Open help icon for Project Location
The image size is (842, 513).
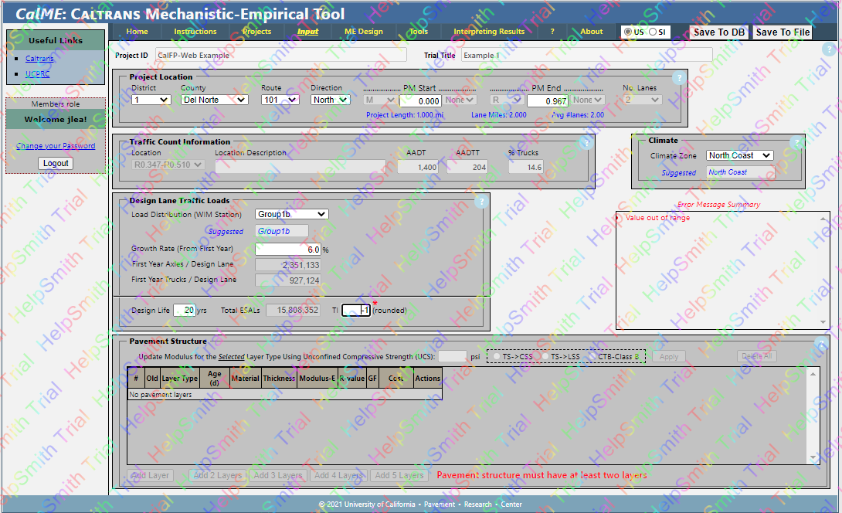point(679,78)
